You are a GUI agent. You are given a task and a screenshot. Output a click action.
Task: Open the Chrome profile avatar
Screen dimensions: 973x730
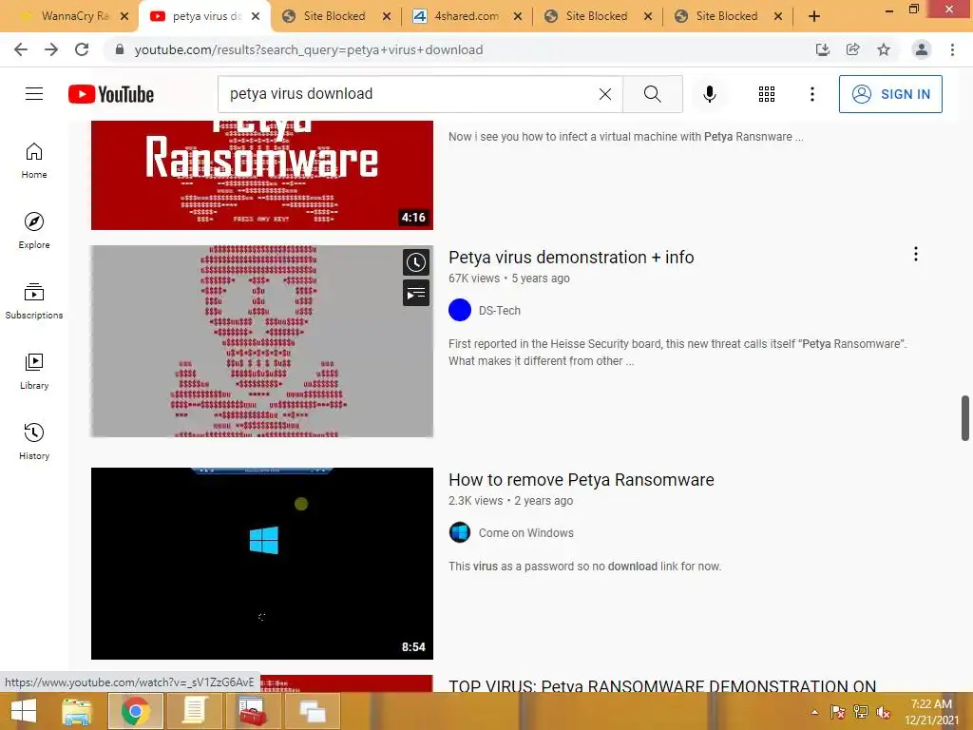(922, 49)
